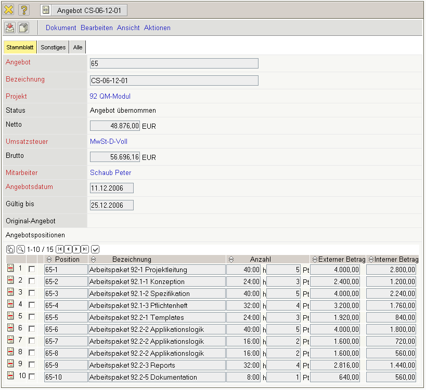Sort by Externer Betrag column arrows
Viewport: 426px width, 390px height.
click(315, 259)
